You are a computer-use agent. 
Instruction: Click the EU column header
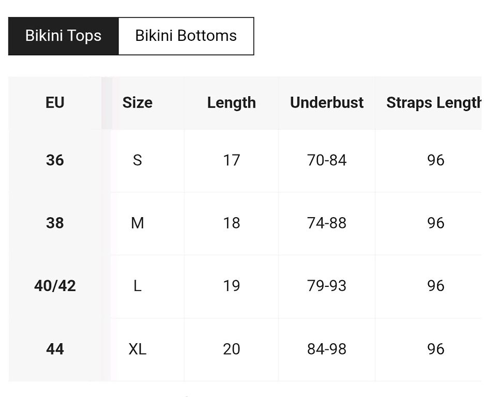[x=55, y=102]
